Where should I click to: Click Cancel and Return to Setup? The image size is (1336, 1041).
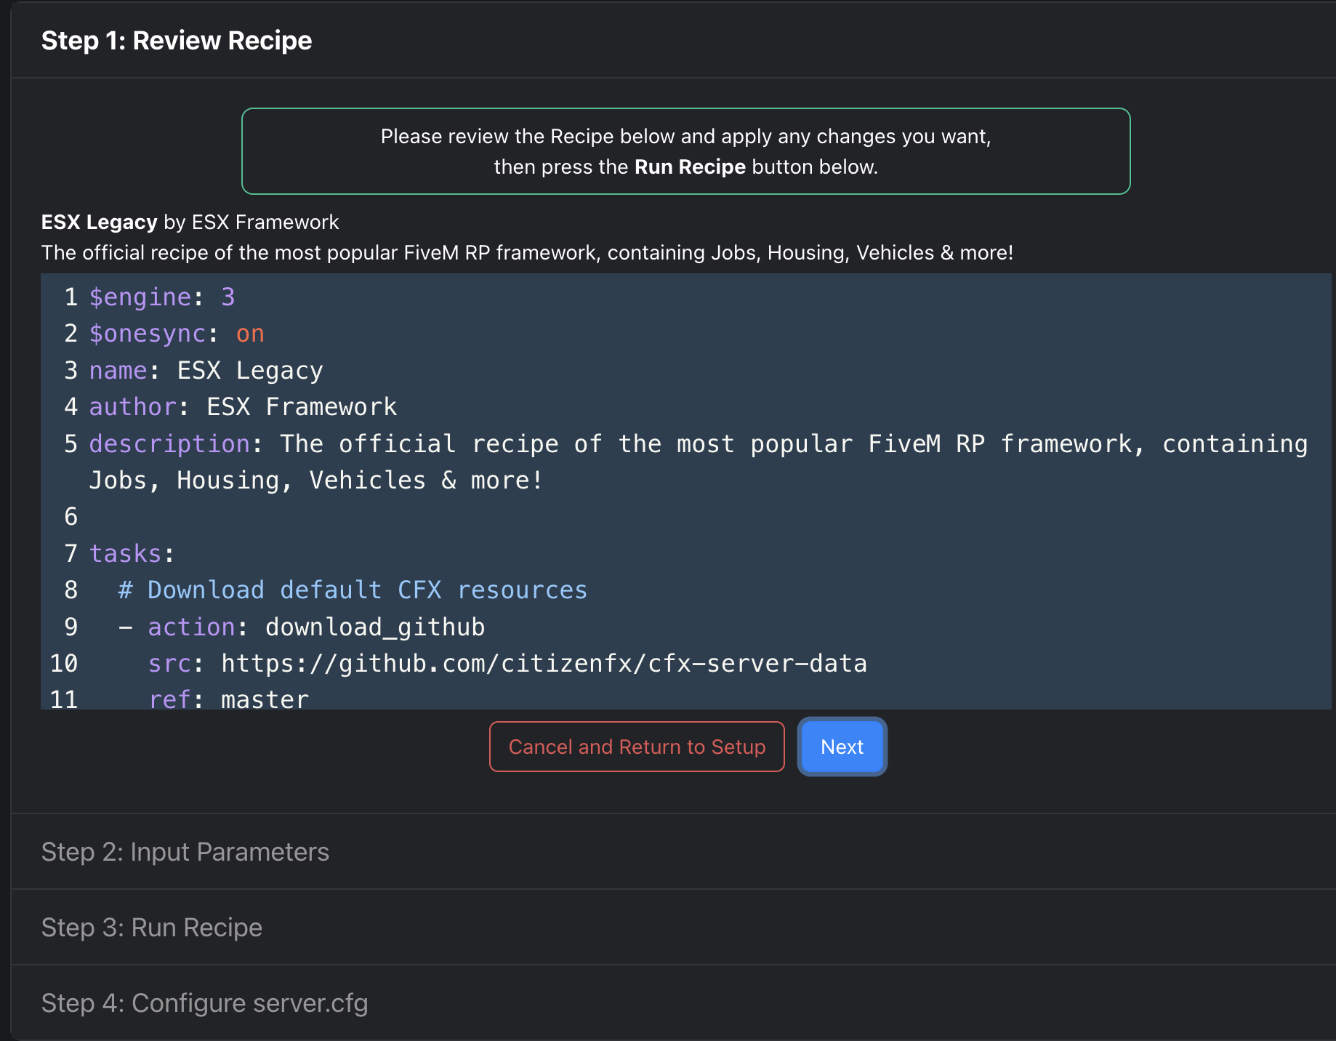637,747
